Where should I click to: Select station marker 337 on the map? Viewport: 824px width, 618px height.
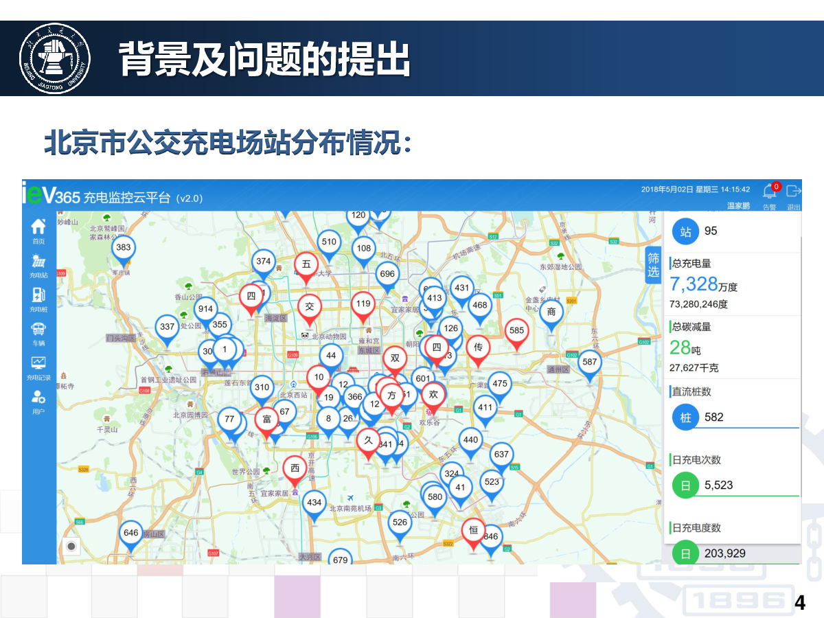pos(167,332)
